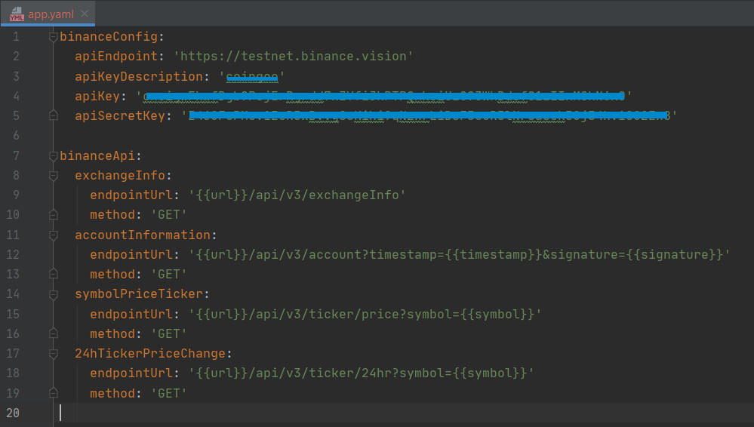The image size is (754, 427).
Task: Click the 24hTickerPriceChange key
Action: tap(150, 353)
